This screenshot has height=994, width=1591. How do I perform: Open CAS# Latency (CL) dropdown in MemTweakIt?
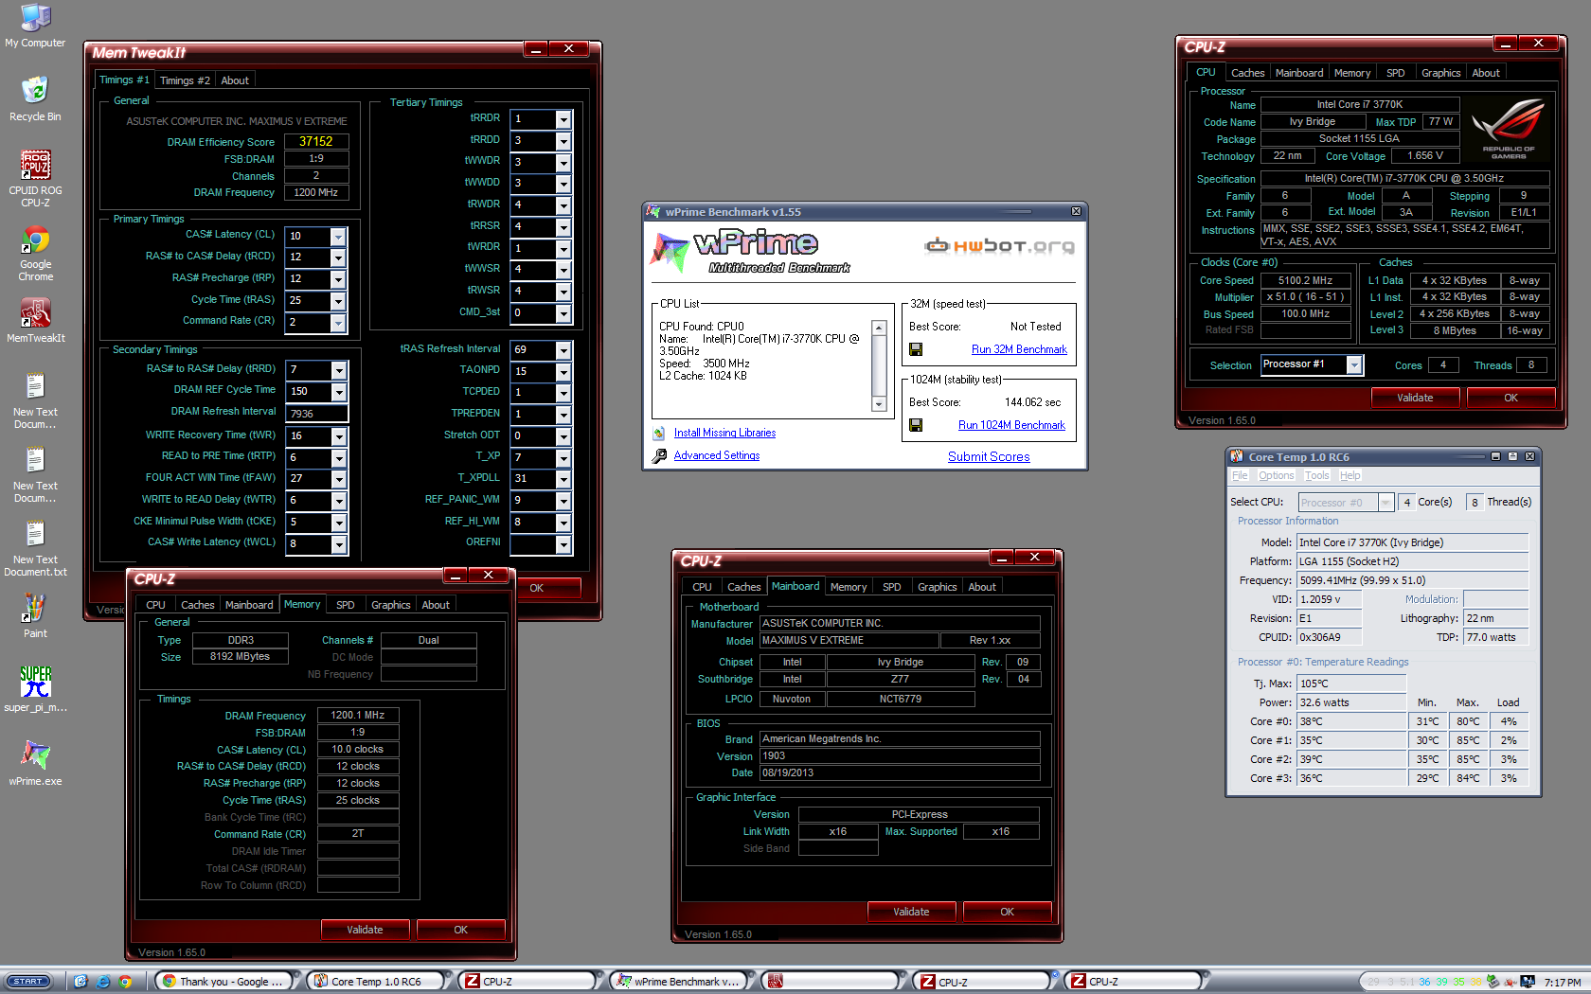(x=338, y=236)
